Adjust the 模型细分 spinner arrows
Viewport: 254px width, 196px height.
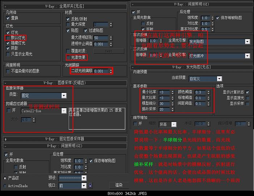(173, 104)
